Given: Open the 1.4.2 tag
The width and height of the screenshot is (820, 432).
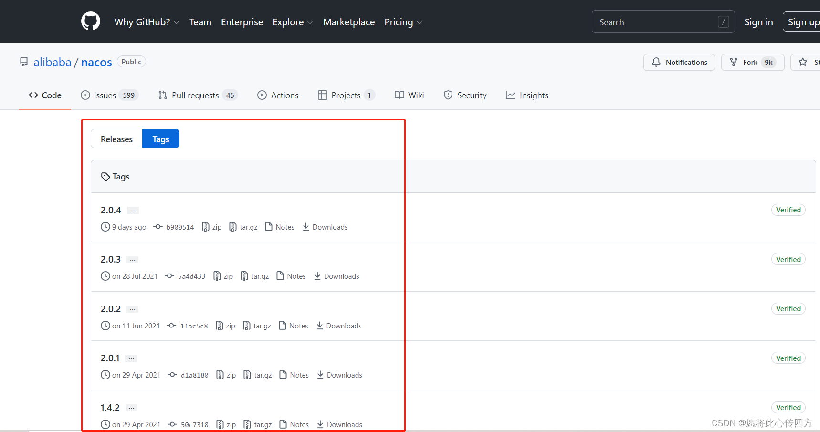Looking at the screenshot, I should tap(110, 408).
